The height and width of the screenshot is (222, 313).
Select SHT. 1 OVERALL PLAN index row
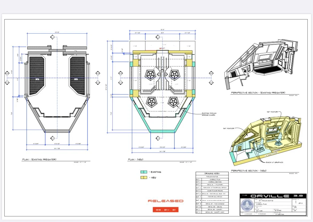(212, 180)
